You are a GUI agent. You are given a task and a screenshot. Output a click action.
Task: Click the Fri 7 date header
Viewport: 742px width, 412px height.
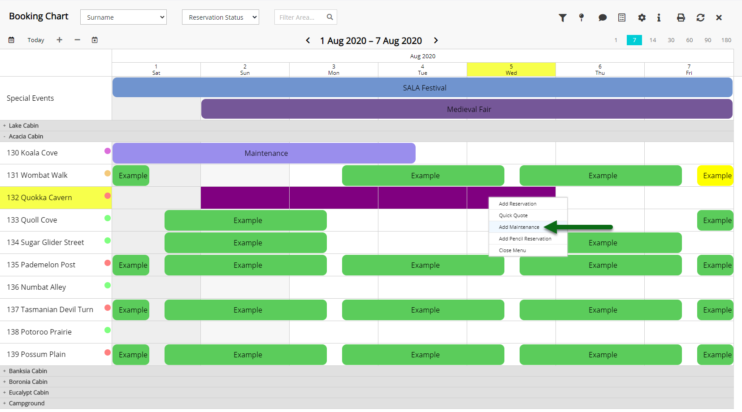[689, 69]
